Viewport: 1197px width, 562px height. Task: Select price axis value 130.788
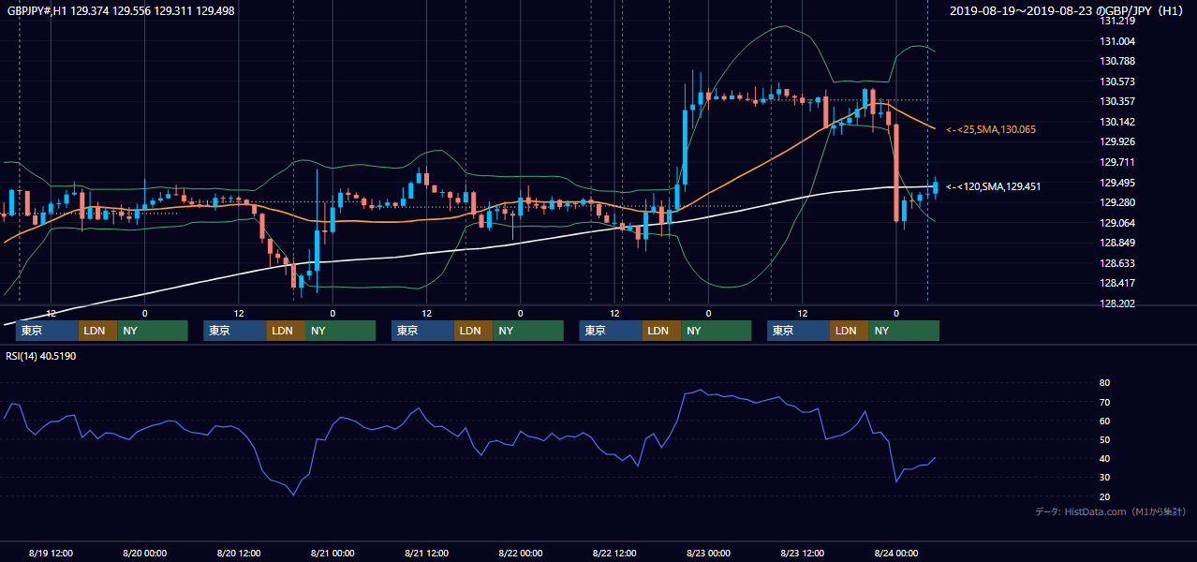(x=1117, y=61)
